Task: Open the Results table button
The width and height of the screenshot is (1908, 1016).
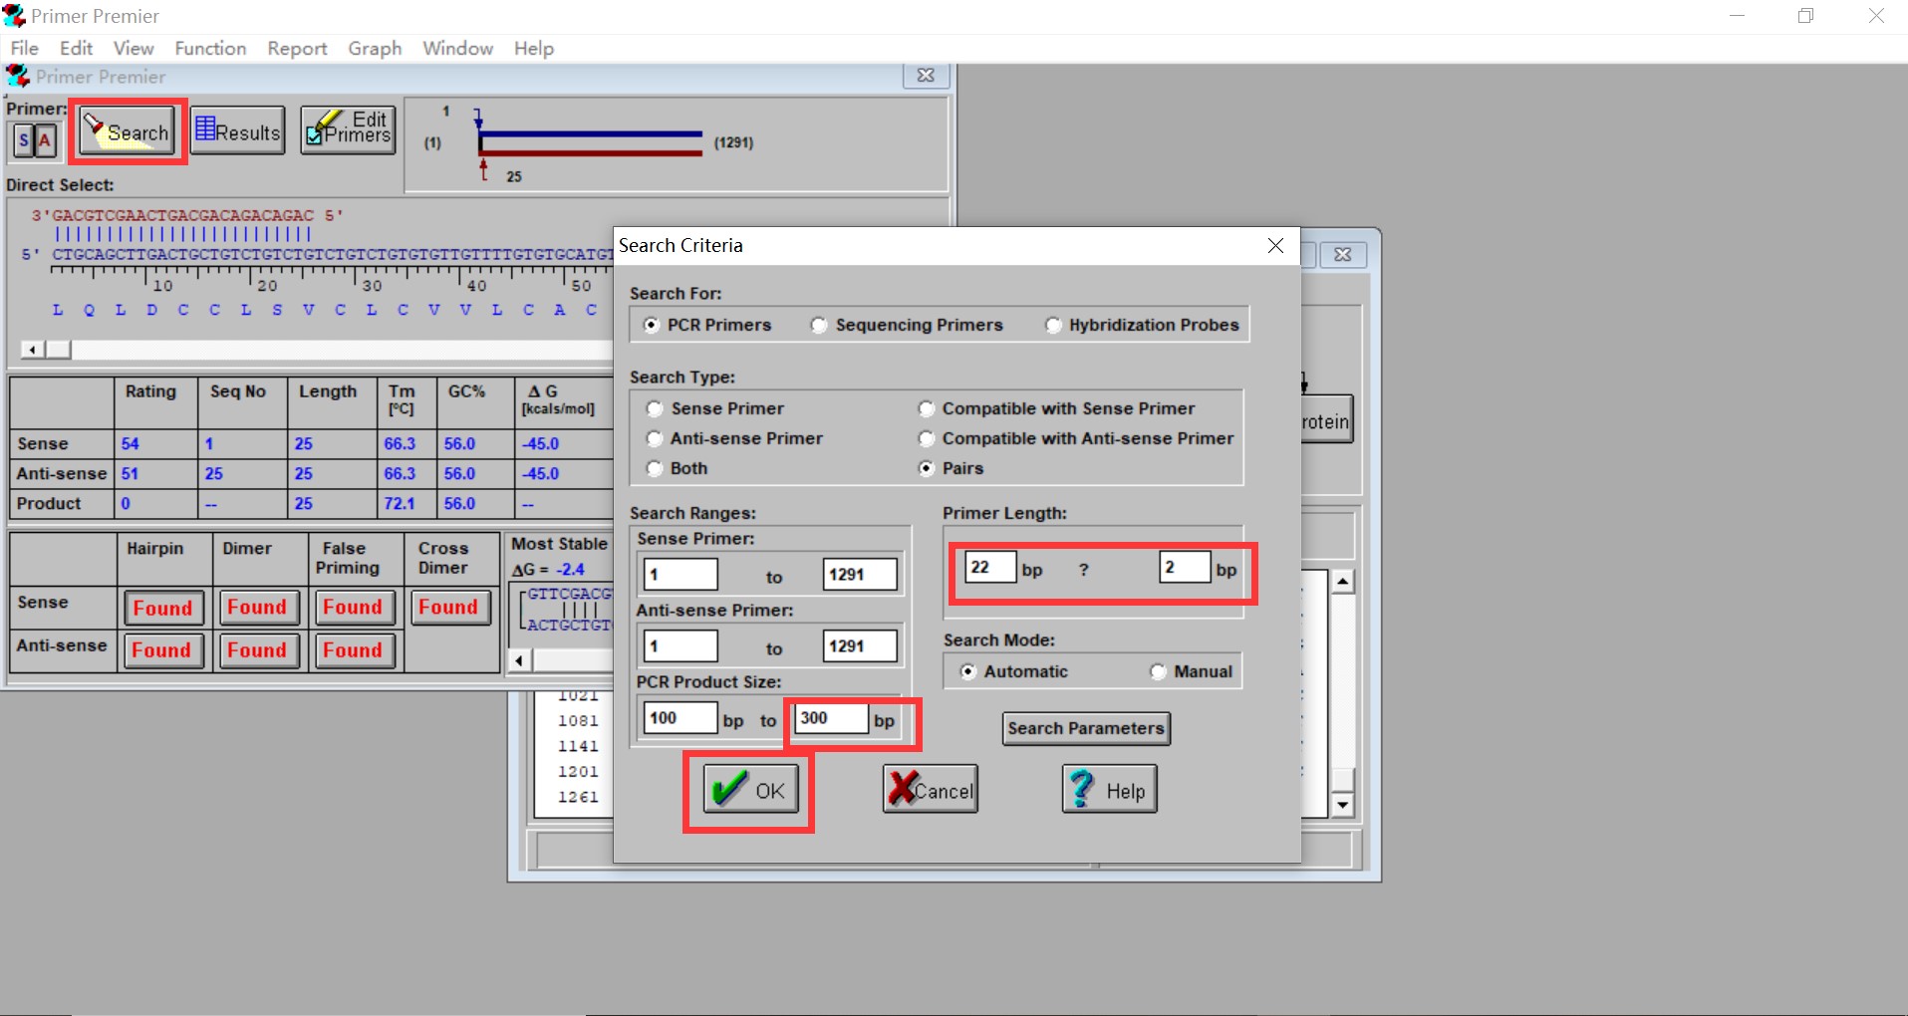Action: click(237, 131)
